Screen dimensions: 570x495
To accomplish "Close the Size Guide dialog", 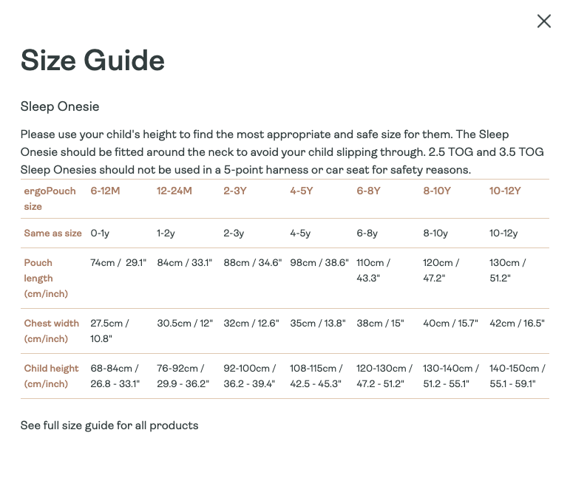I will click(544, 21).
